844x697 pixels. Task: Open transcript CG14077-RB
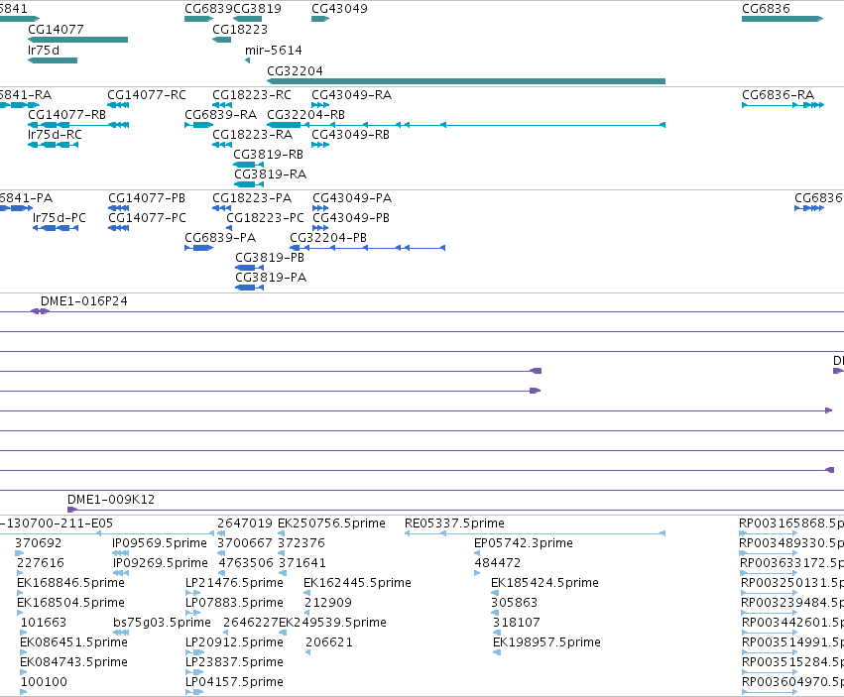[x=66, y=115]
